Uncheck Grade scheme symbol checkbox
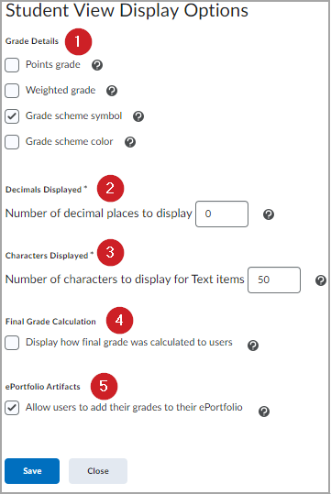Image resolution: width=331 pixels, height=494 pixels. [x=12, y=116]
